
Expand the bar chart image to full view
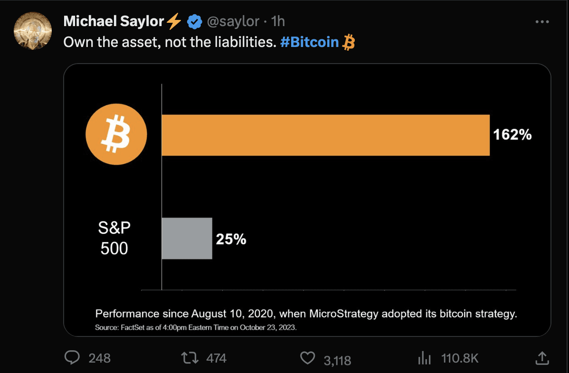pyautogui.click(x=309, y=199)
